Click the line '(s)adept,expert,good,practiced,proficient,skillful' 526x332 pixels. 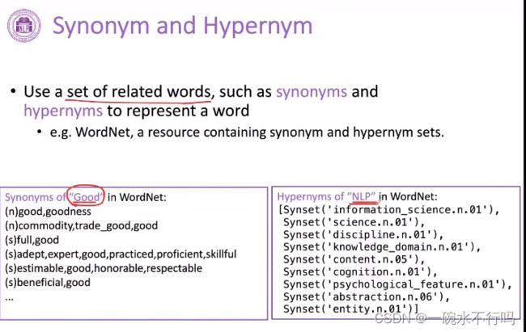pos(121,254)
